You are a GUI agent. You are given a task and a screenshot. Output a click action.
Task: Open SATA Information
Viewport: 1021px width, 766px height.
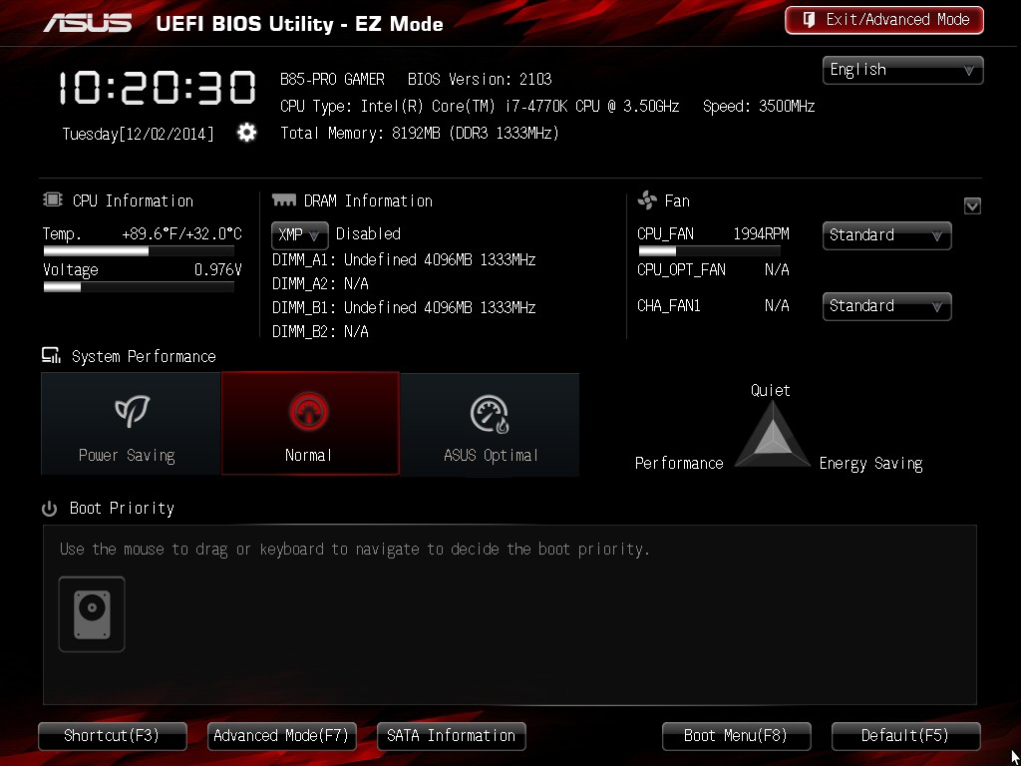point(452,736)
